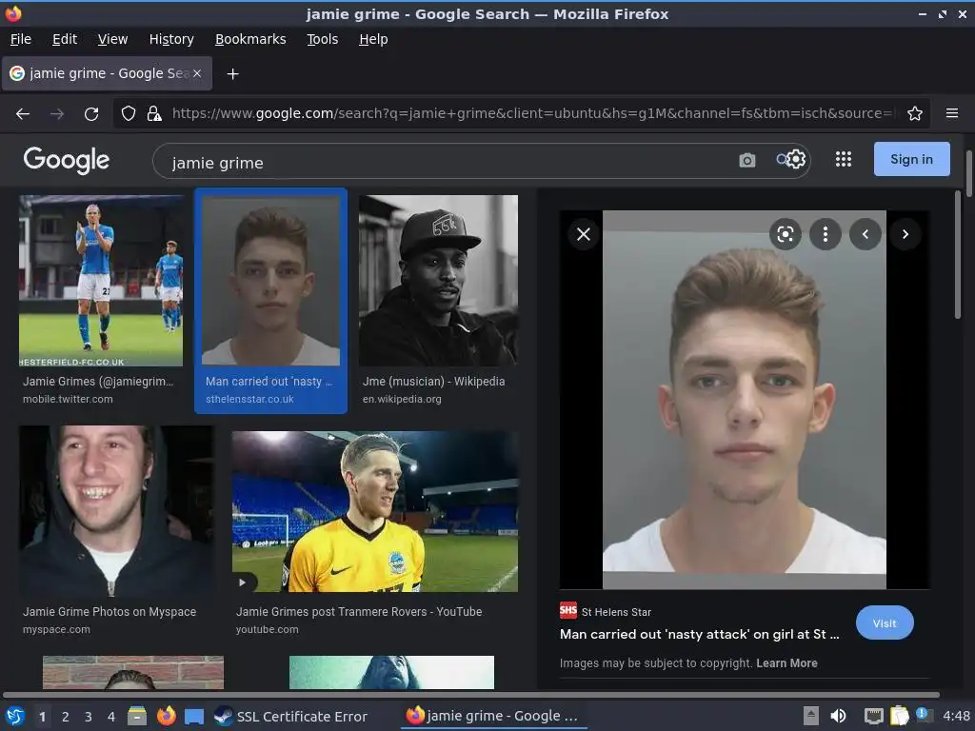The image size is (975, 731).
Task: Click the mobile.twitter.com source text
Action: coord(68,399)
